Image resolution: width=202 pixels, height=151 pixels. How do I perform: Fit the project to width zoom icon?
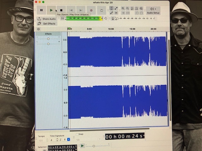[x=137, y=8]
